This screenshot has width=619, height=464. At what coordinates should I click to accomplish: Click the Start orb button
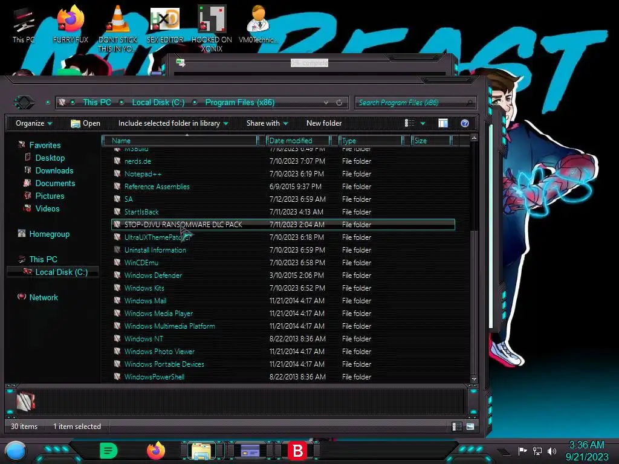16,451
